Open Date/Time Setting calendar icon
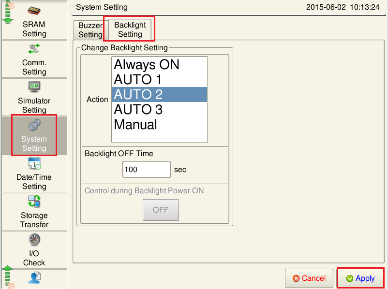The height and width of the screenshot is (289, 388). coord(34,164)
